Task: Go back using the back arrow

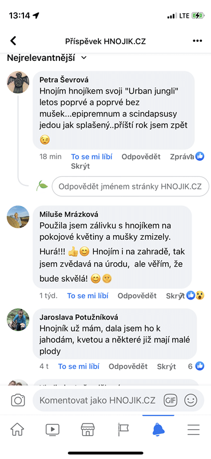Action: (13, 41)
